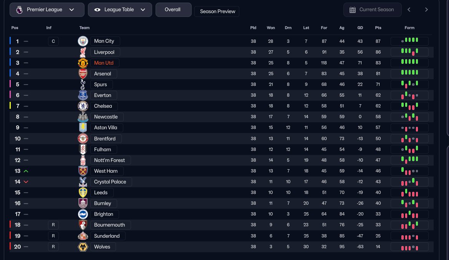Expand the League Table view dropdown
449x260 pixels.
pos(120,10)
